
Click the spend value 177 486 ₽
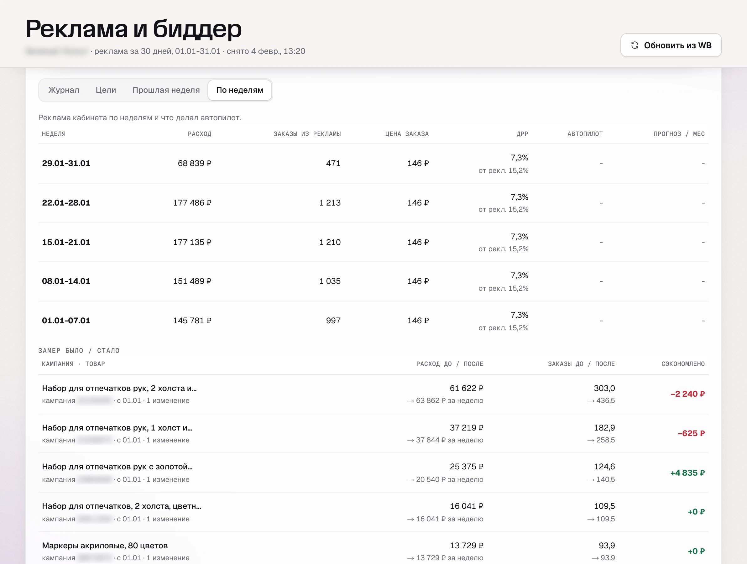coord(192,203)
